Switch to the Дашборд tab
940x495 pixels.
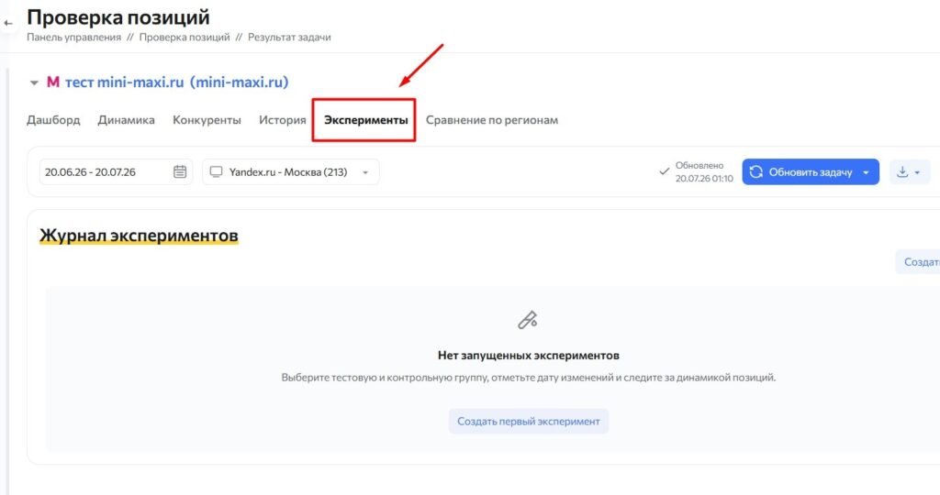tap(53, 120)
